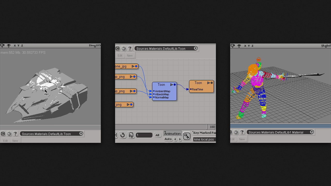Screen dimensions: 331x186
Task: Click help question mark in render tree toolbar
Action: pyautogui.click(x=130, y=49)
